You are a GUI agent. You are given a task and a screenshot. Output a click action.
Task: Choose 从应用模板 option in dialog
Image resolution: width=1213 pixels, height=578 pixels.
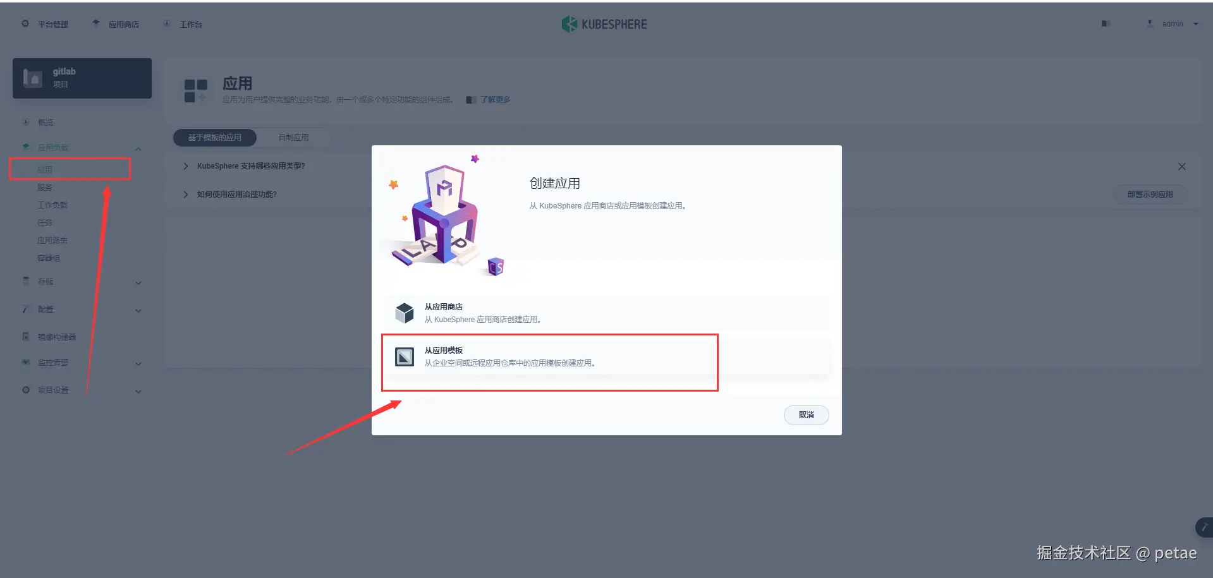(607, 357)
